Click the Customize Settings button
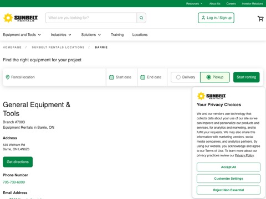Screen dimensions: 266x199 click(228, 179)
